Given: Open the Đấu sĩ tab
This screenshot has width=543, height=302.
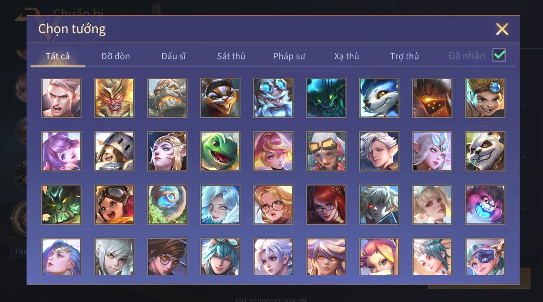Looking at the screenshot, I should [173, 56].
